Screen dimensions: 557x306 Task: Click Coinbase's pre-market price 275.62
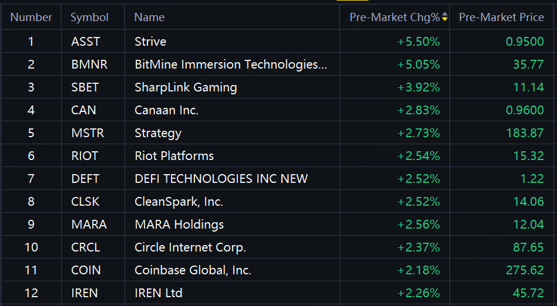pos(525,270)
